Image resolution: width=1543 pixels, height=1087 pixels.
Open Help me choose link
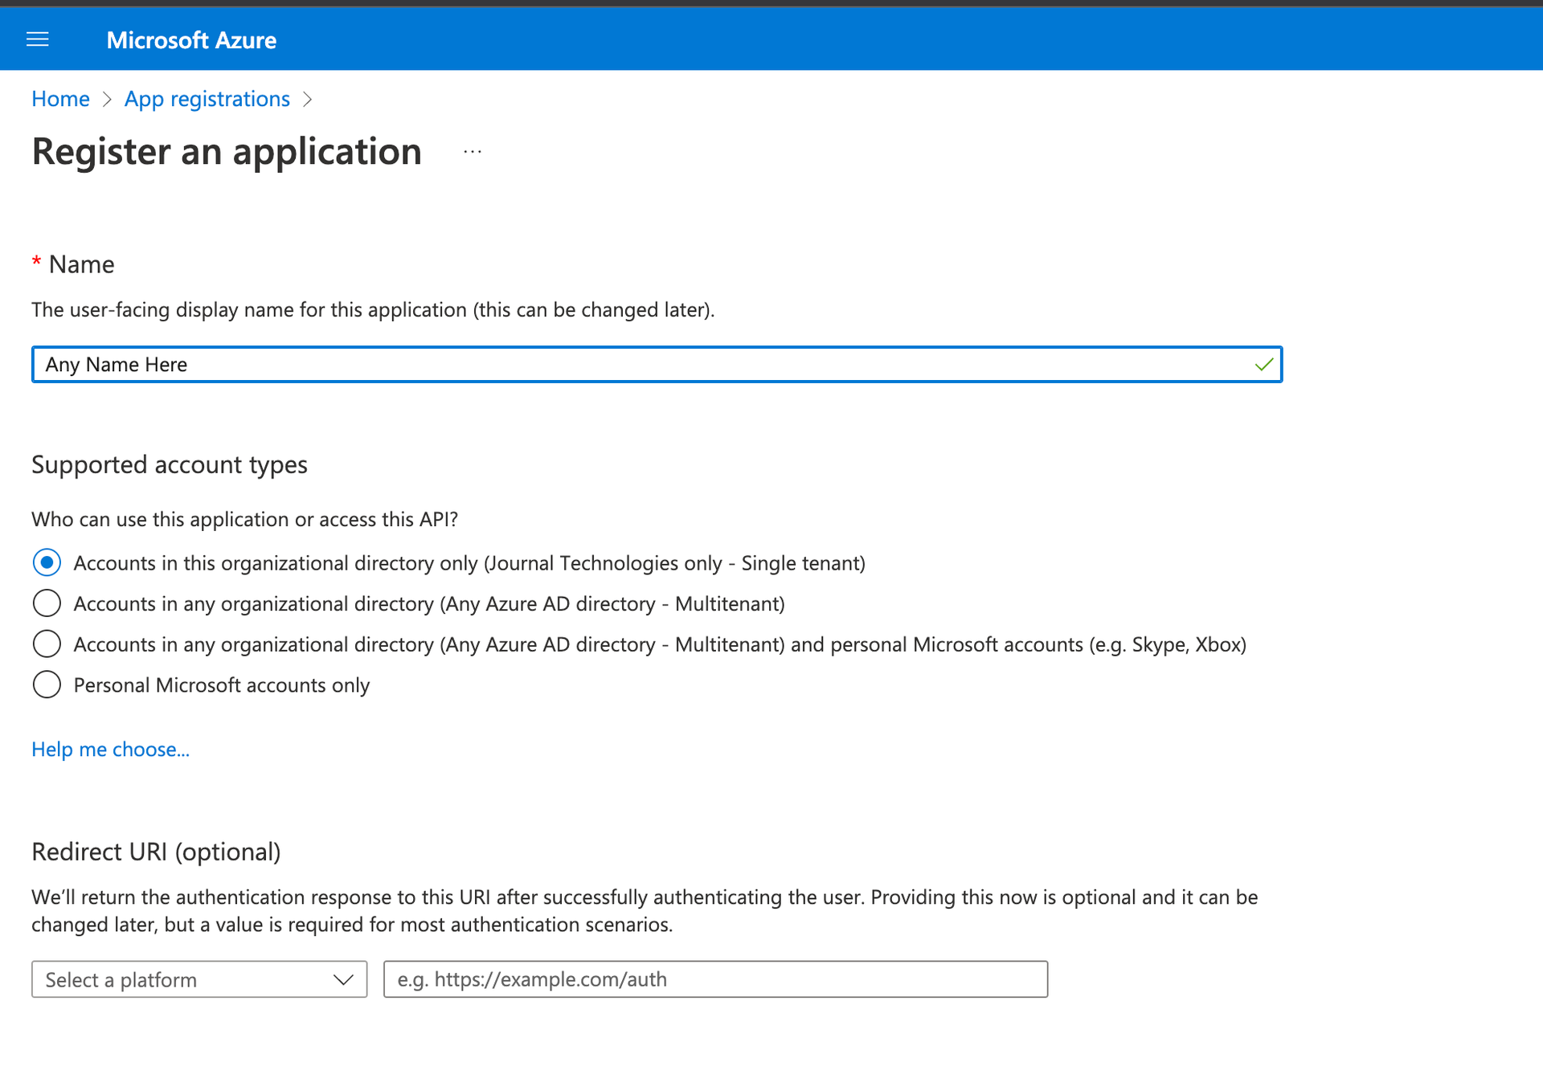pyautogui.click(x=110, y=749)
